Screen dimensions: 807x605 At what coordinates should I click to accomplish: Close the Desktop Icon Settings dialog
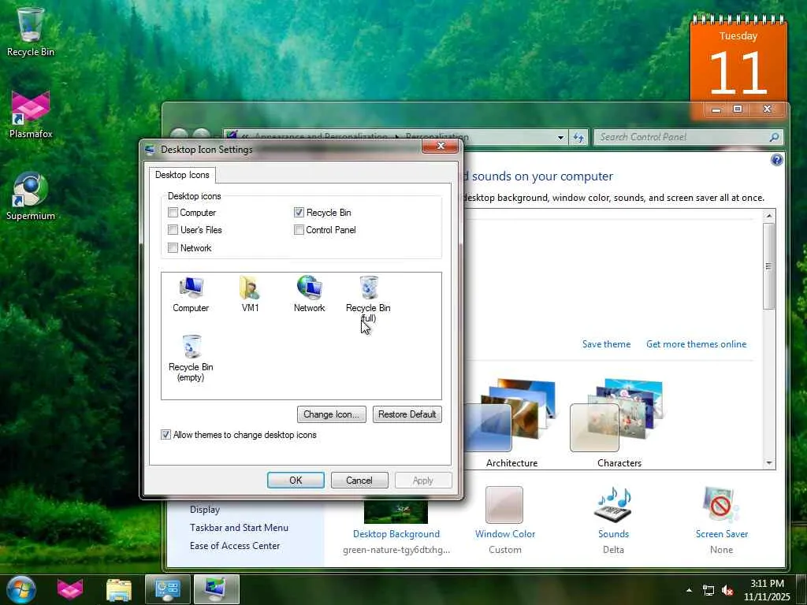pos(440,146)
